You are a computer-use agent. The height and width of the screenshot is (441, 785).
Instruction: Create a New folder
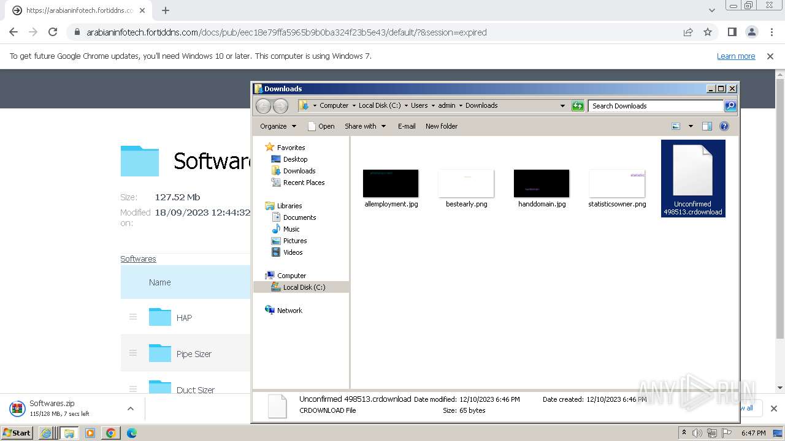[x=442, y=126]
